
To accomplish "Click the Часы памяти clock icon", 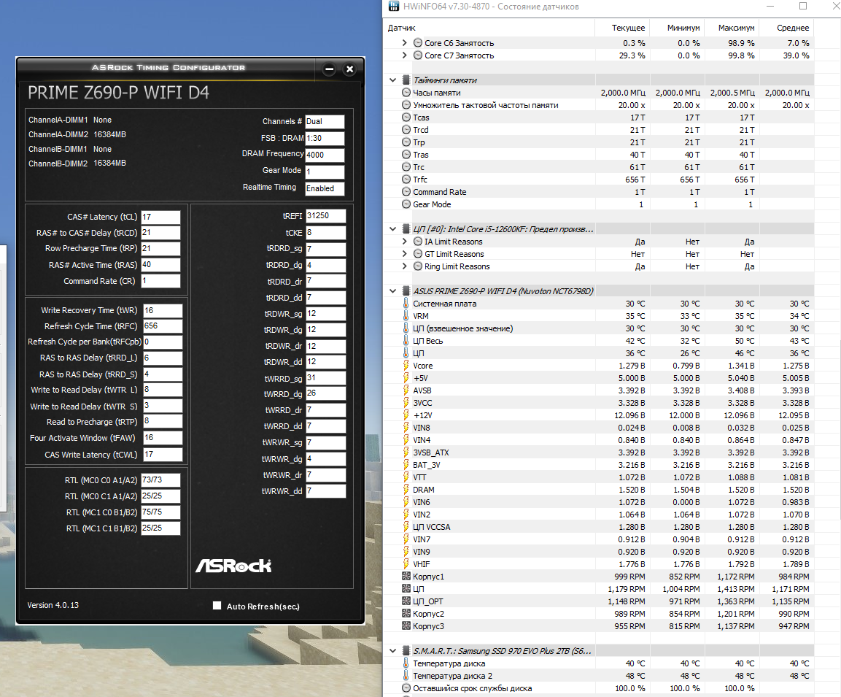I will coord(406,92).
